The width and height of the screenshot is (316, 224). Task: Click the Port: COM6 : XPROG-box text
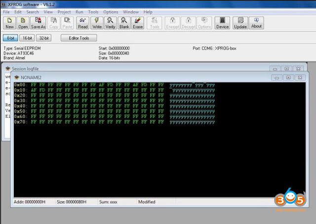tap(214, 48)
